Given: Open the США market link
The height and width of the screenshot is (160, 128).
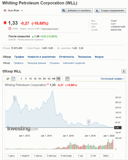Looking at the screenshot, I should (113, 24).
